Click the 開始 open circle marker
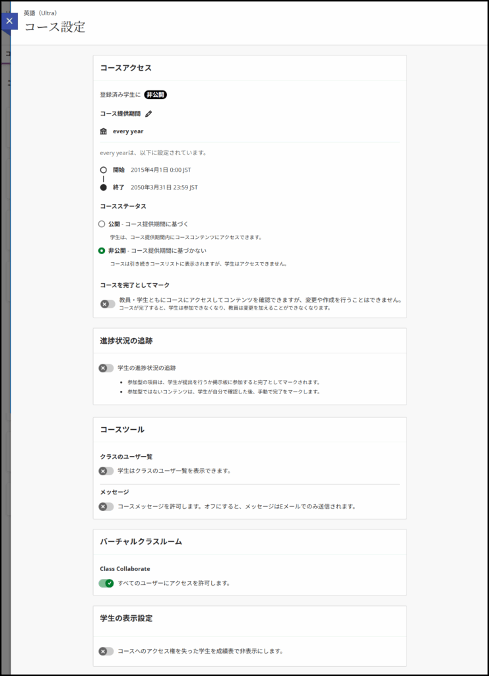The height and width of the screenshot is (676, 489). coord(104,170)
